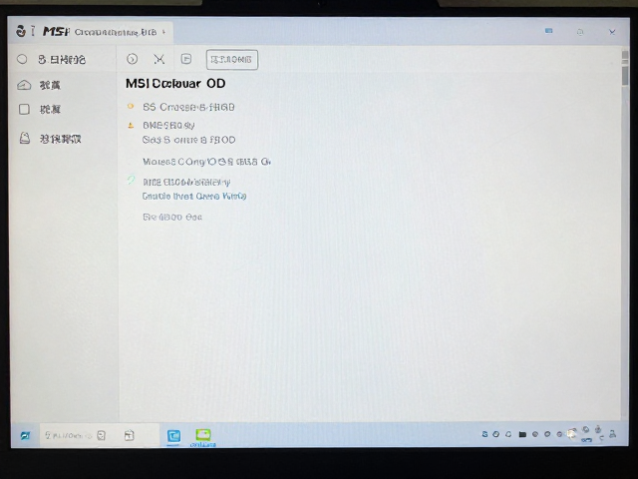Open the green app icon in taskbar
Image resolution: width=638 pixels, height=479 pixels.
click(x=203, y=435)
